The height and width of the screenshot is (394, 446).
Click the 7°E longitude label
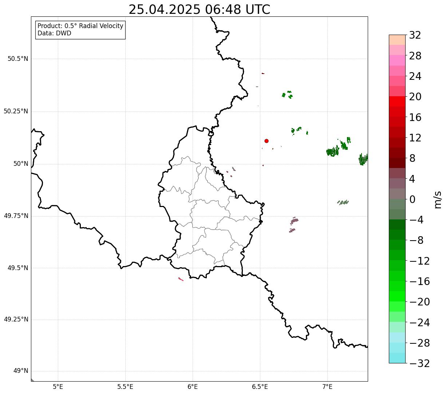pos(327,387)
